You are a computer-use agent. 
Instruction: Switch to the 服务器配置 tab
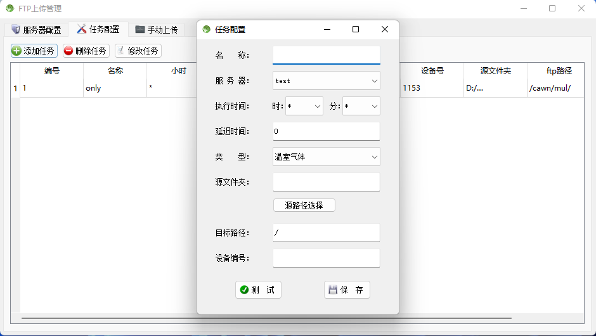[x=37, y=30]
